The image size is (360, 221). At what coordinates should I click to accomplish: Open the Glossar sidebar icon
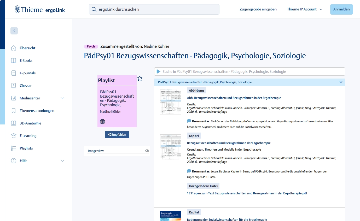pos(14,86)
